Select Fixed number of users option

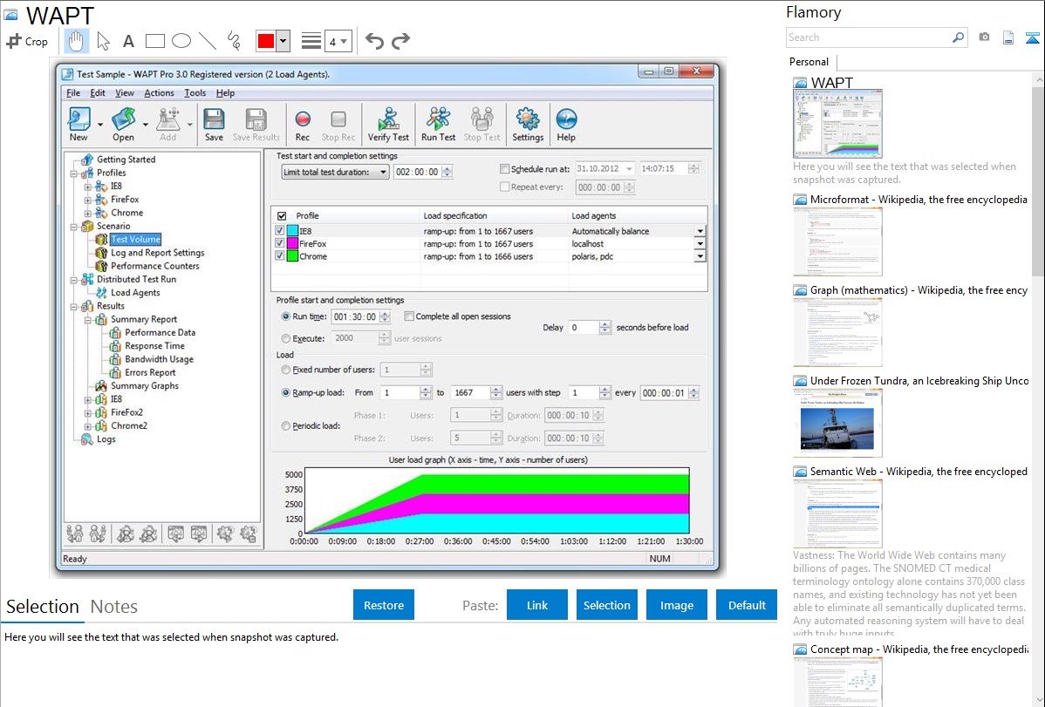tap(286, 369)
